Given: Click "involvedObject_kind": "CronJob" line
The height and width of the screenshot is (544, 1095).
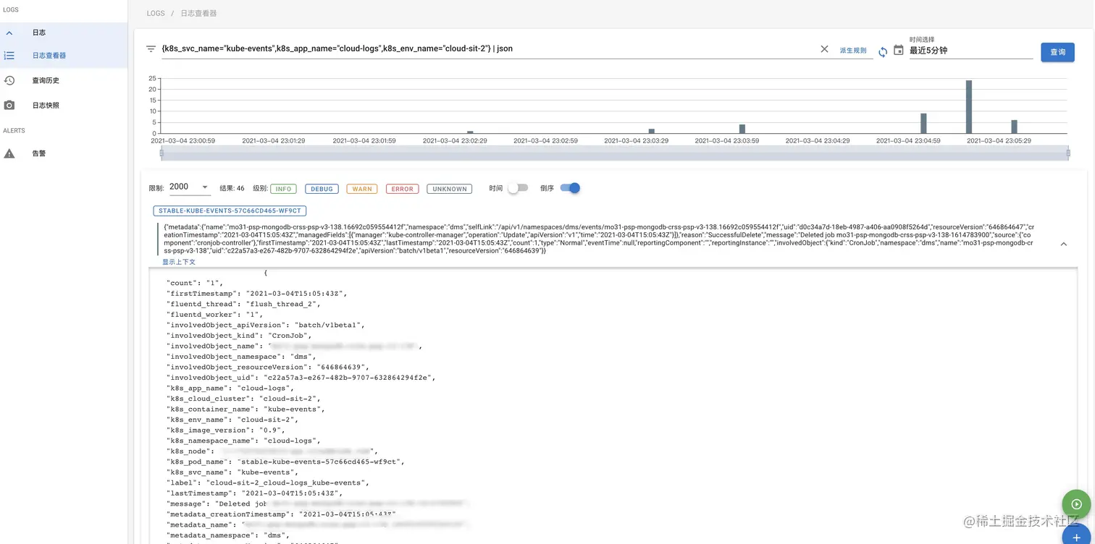Looking at the screenshot, I should [x=239, y=336].
